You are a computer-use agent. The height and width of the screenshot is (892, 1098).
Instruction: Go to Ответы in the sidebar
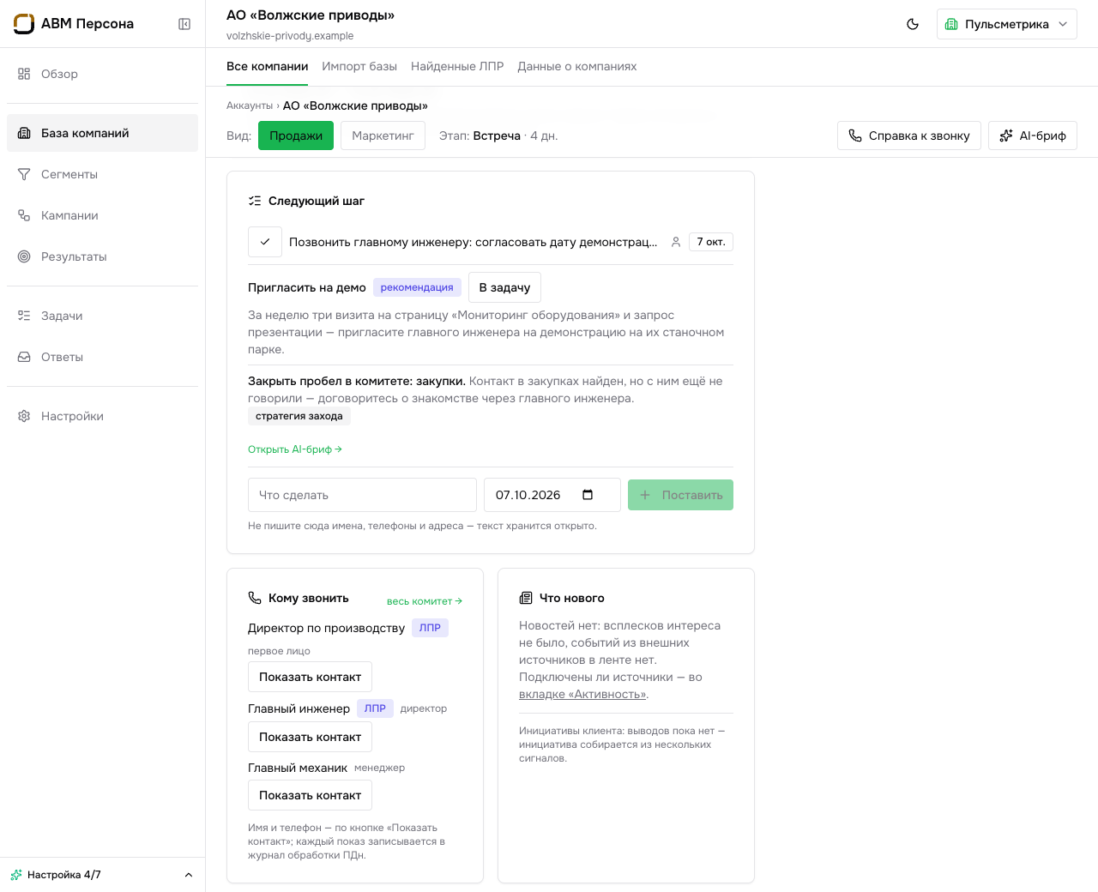[102, 357]
